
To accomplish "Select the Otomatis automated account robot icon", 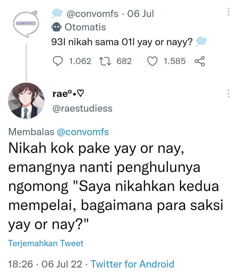I will click(x=56, y=27).
